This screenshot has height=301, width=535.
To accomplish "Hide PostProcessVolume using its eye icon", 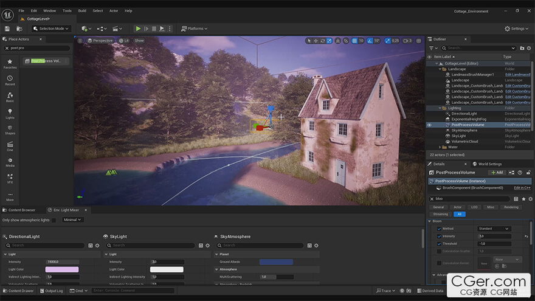I will (x=429, y=125).
